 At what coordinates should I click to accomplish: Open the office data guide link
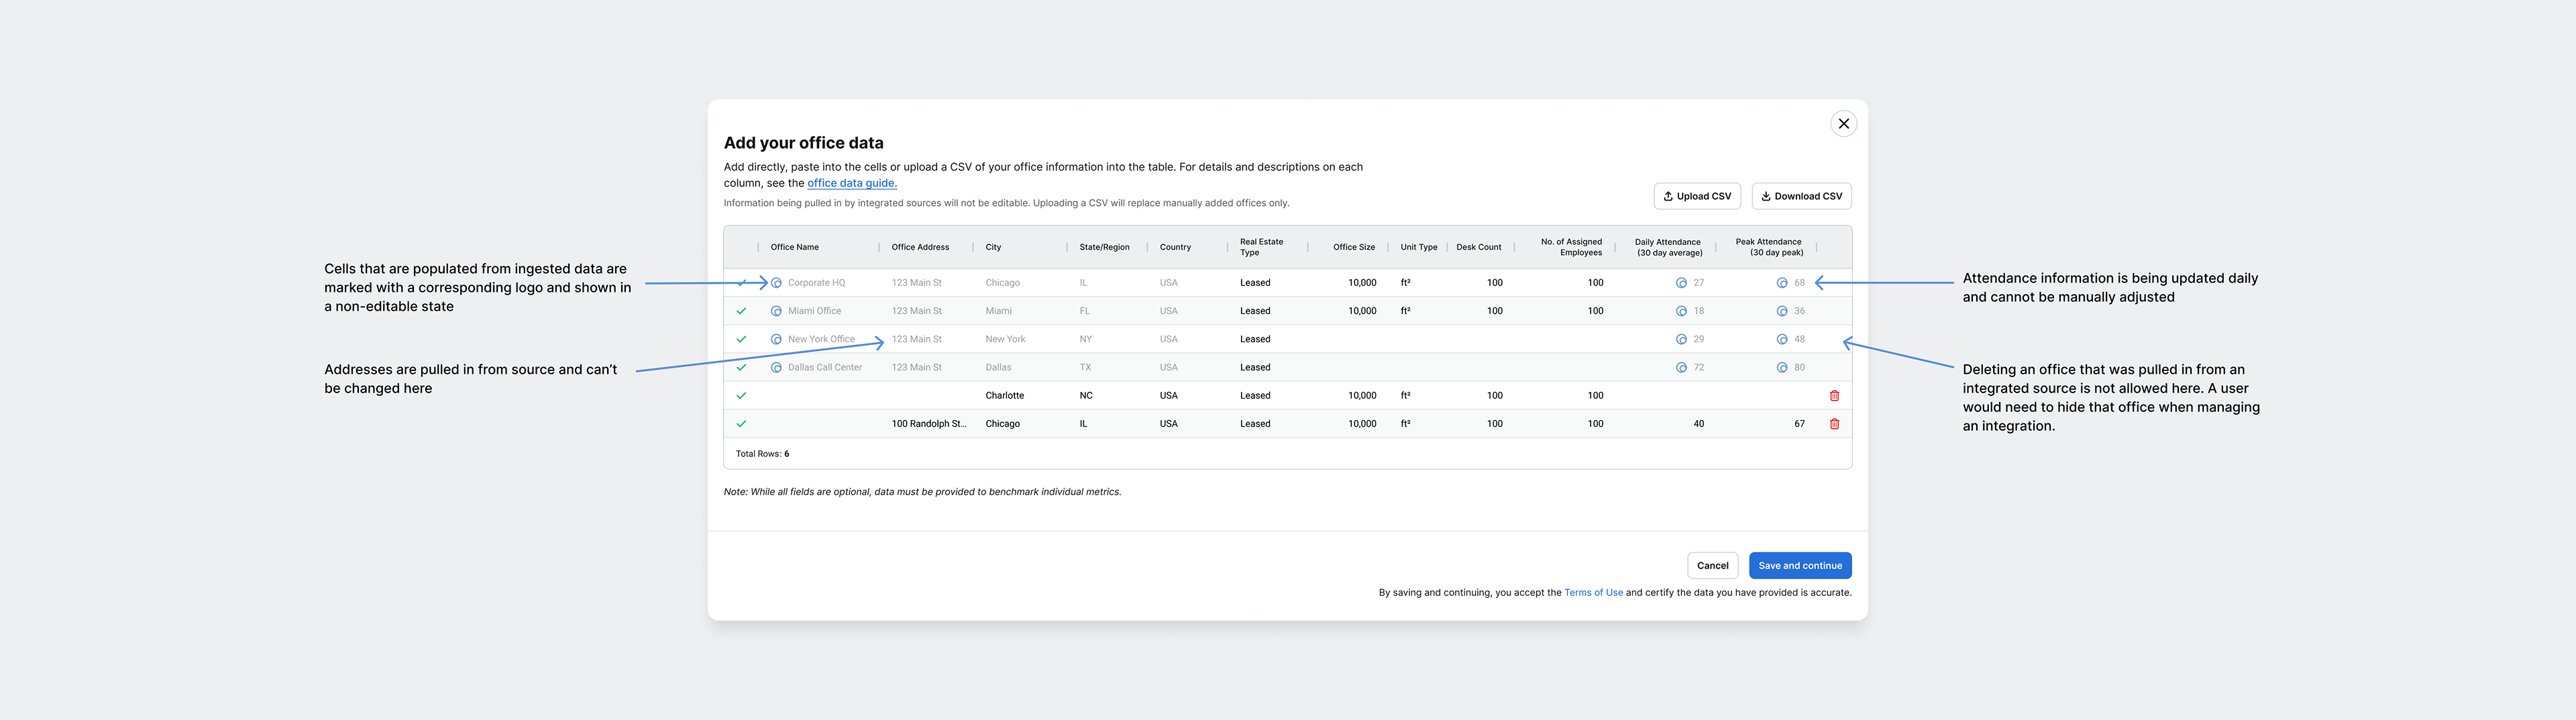click(x=852, y=184)
